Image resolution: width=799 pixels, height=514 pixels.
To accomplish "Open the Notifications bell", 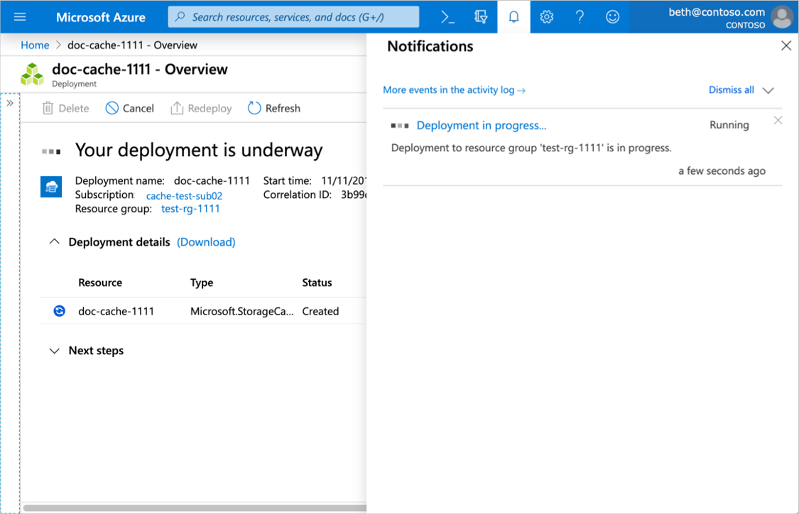I will pos(513,16).
